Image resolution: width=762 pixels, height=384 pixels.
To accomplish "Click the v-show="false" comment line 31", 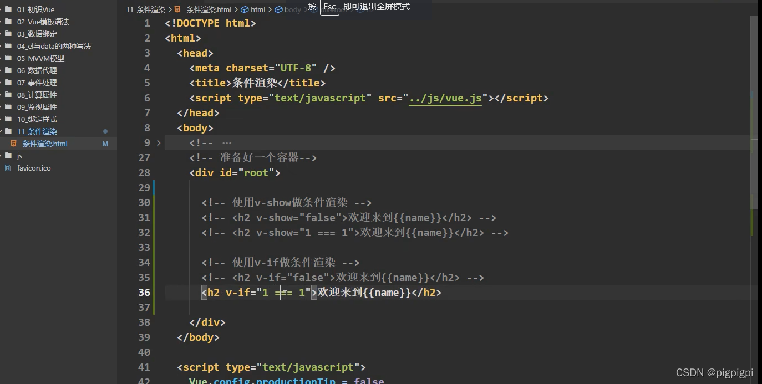I will coord(349,217).
